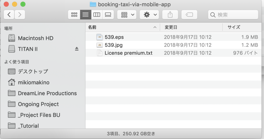Click the Macintosh HD disk icon
Viewport: 264px width, 139px height.
[x=12, y=38]
